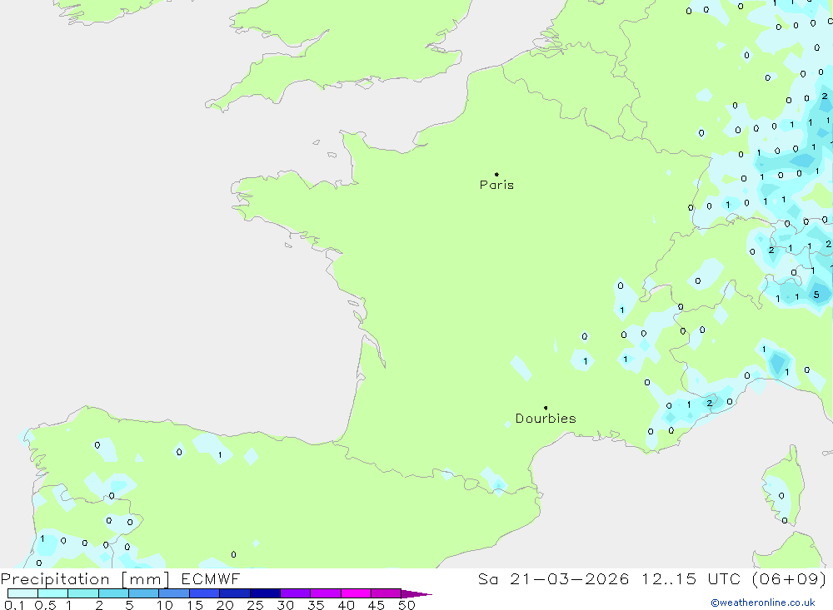Click the legend value label 20
Viewport: 833px width, 610px height.
225,606
